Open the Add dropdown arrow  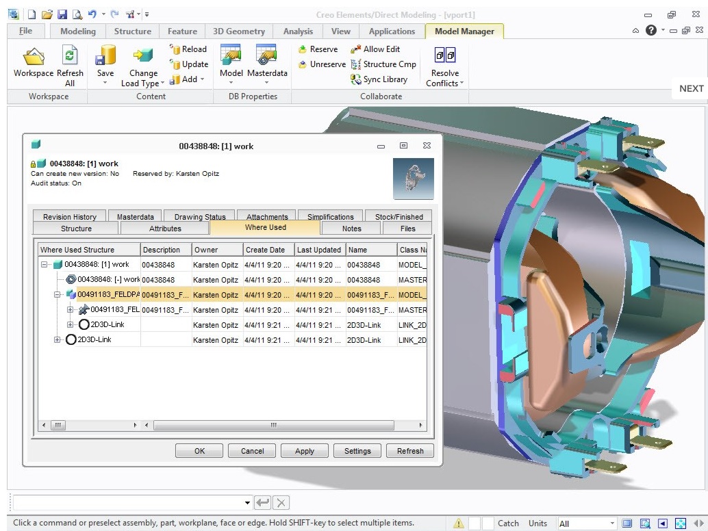point(202,79)
